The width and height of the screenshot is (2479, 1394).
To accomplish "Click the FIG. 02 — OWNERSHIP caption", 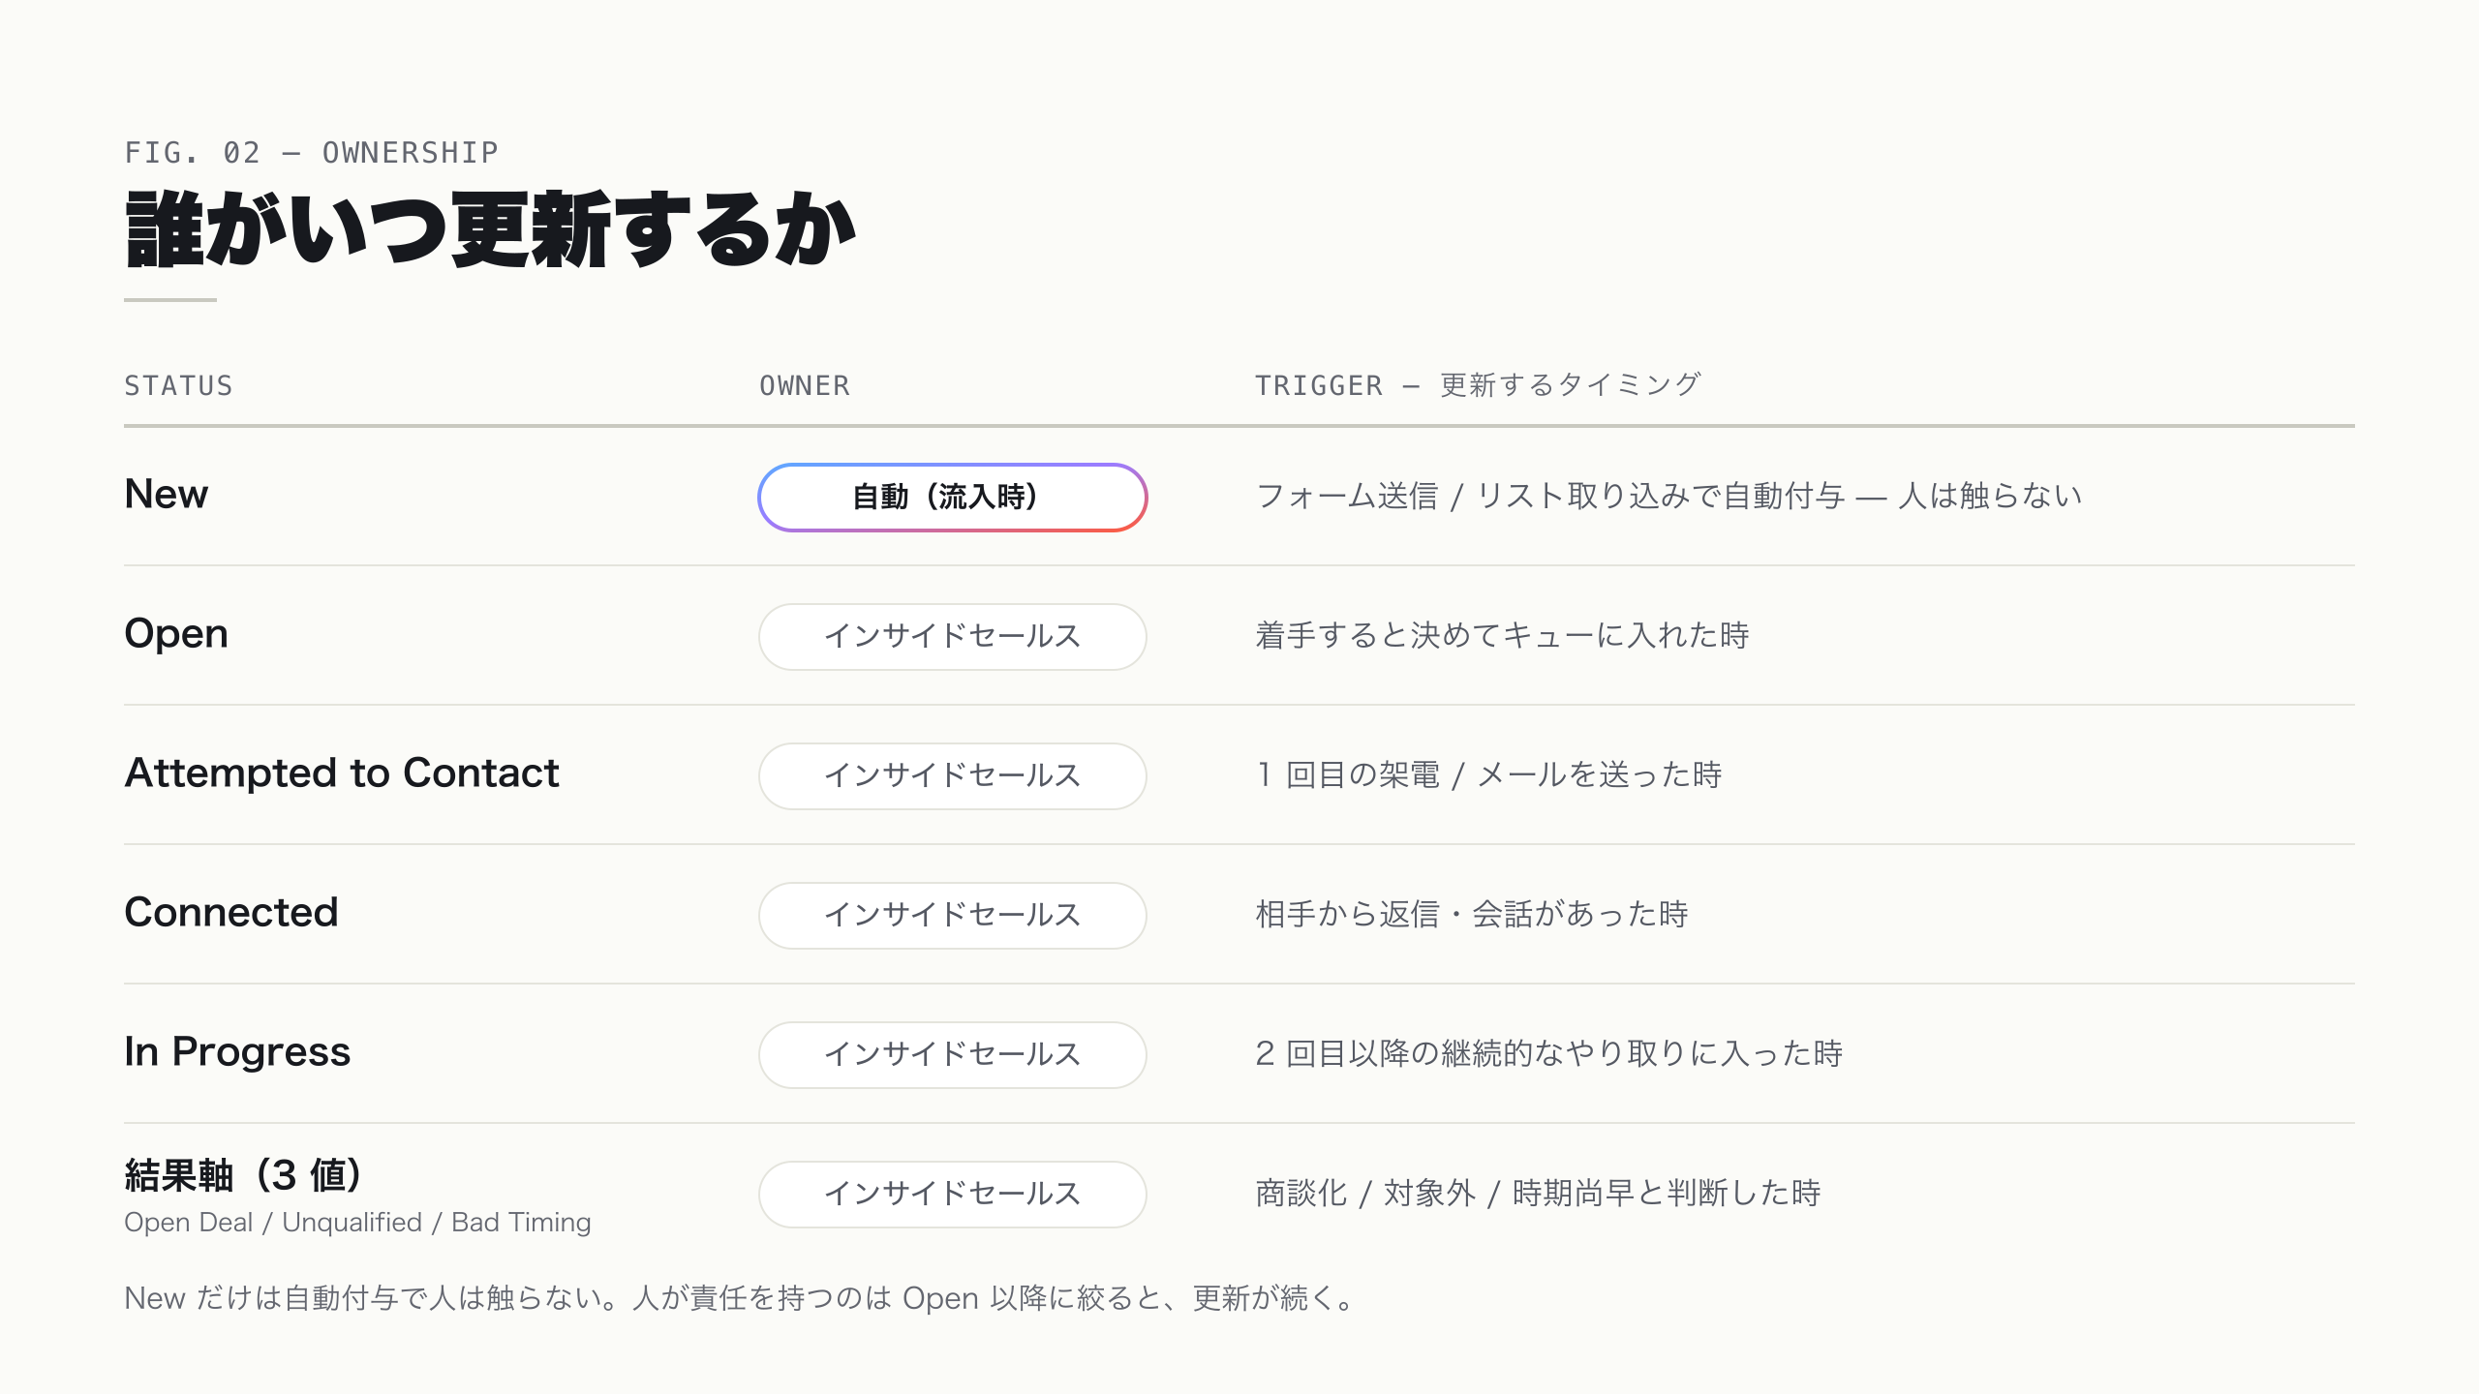I will pos(311,153).
